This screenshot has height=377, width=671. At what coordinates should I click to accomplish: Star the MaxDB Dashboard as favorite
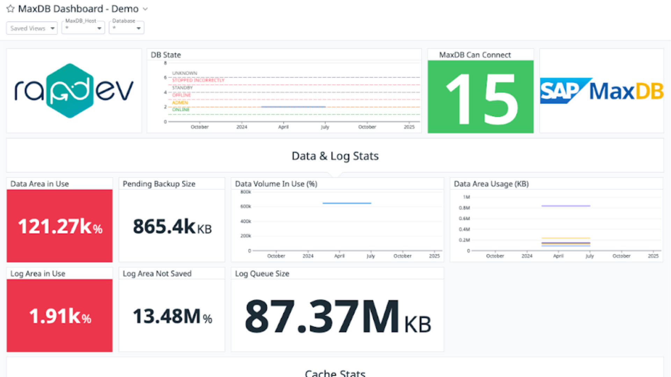coord(10,9)
